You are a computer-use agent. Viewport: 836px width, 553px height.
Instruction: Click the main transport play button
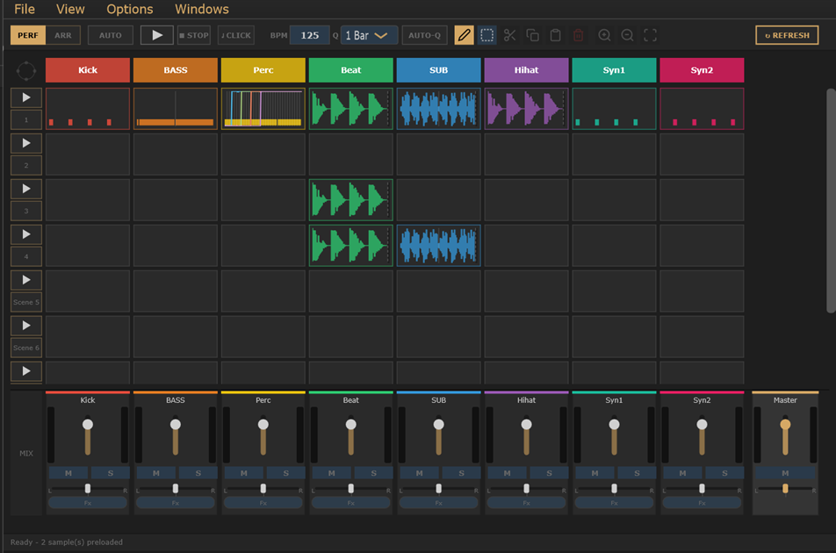[156, 35]
